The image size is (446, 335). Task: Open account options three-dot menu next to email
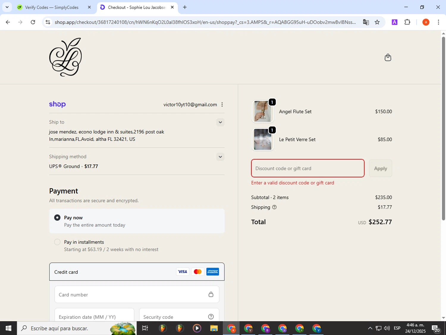222,105
